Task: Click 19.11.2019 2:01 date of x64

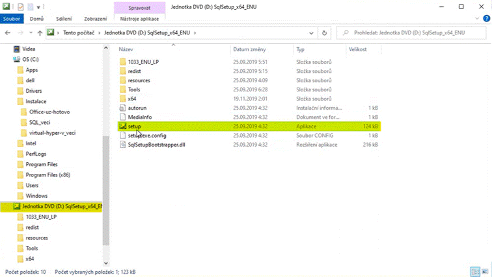Action: (x=250, y=99)
